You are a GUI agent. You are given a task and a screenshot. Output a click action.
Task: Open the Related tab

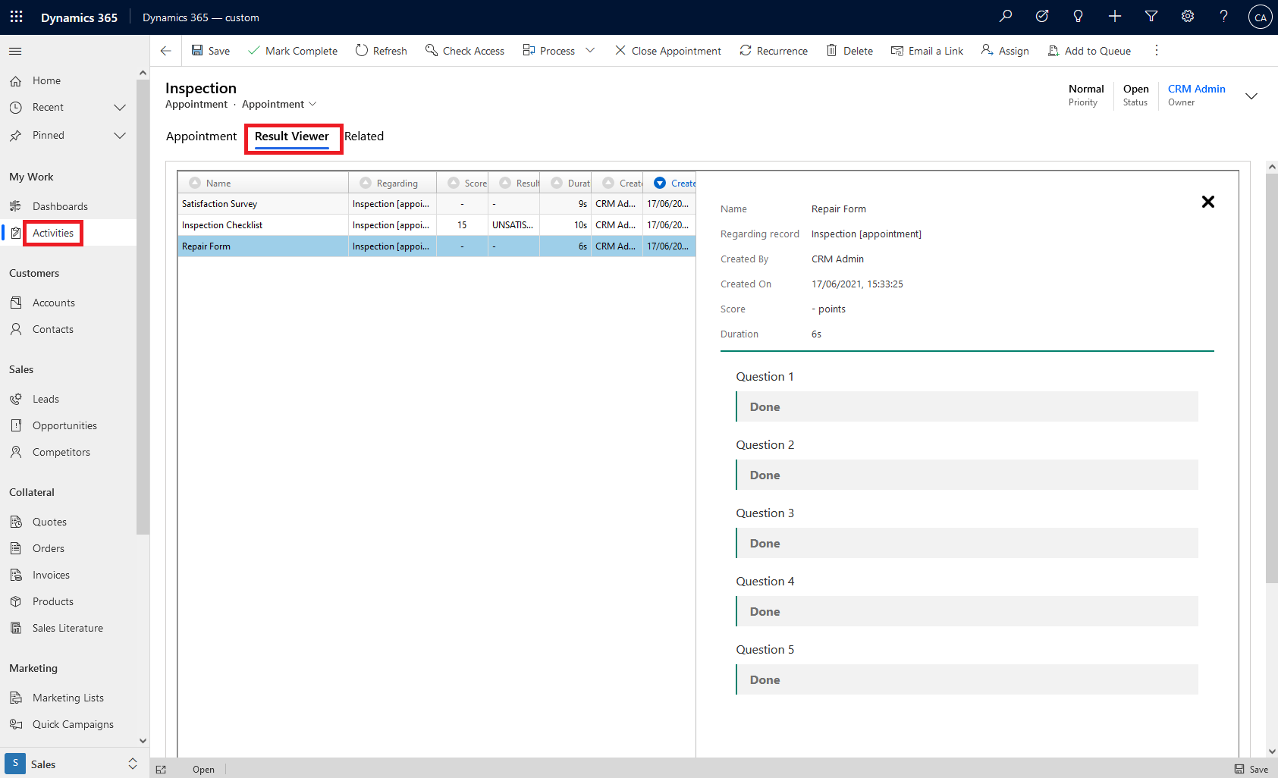click(x=364, y=136)
